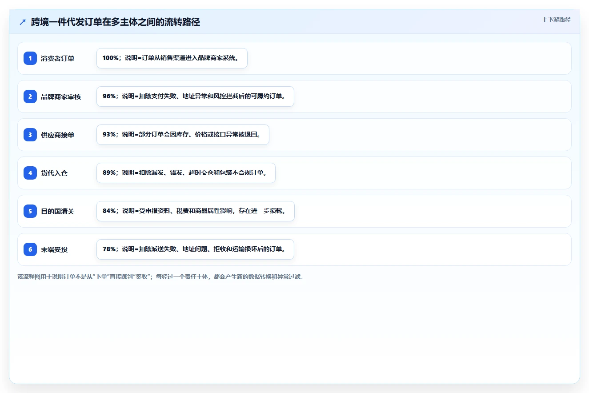Click step number badge 5
589x393 pixels.
[x=30, y=211]
